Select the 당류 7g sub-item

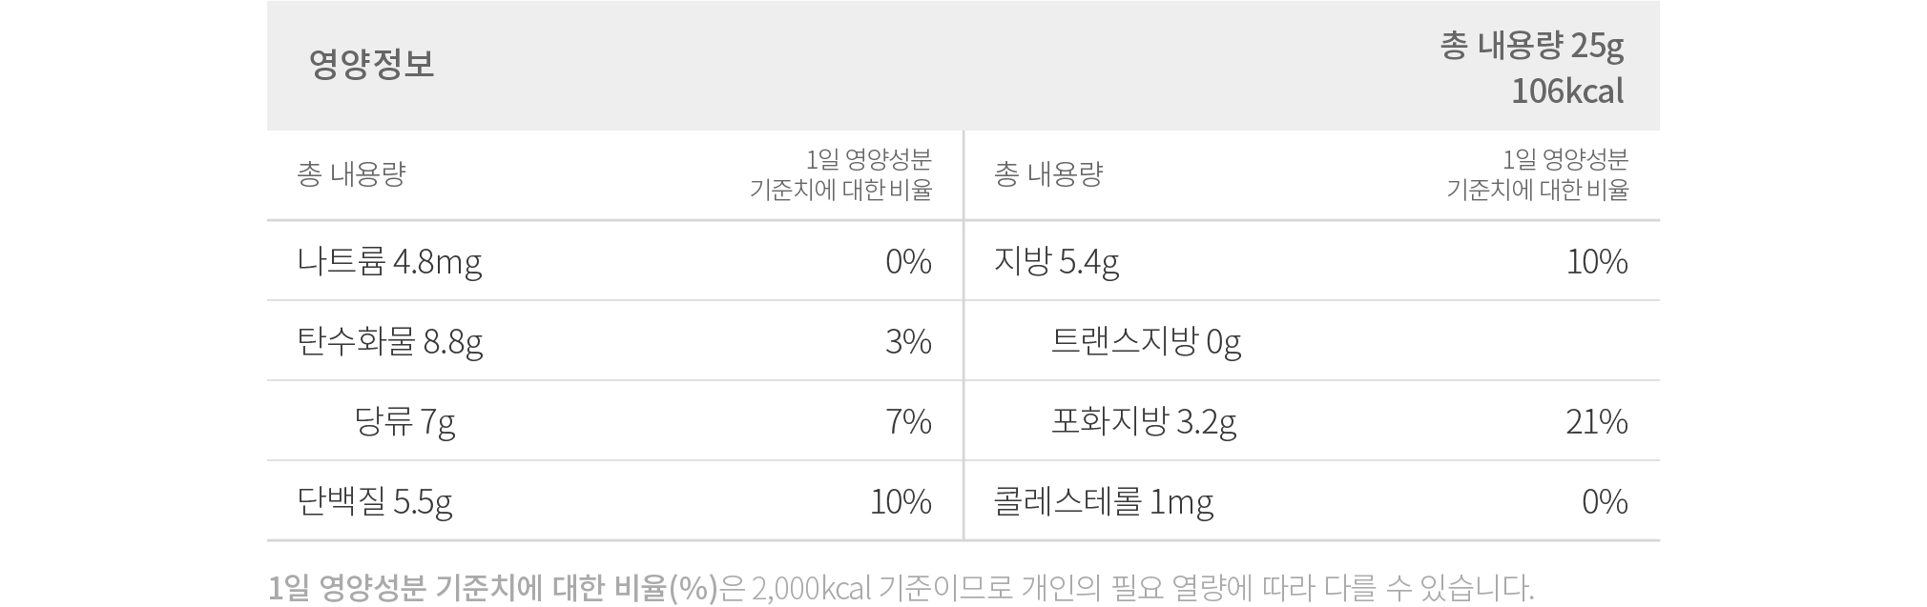click(404, 421)
